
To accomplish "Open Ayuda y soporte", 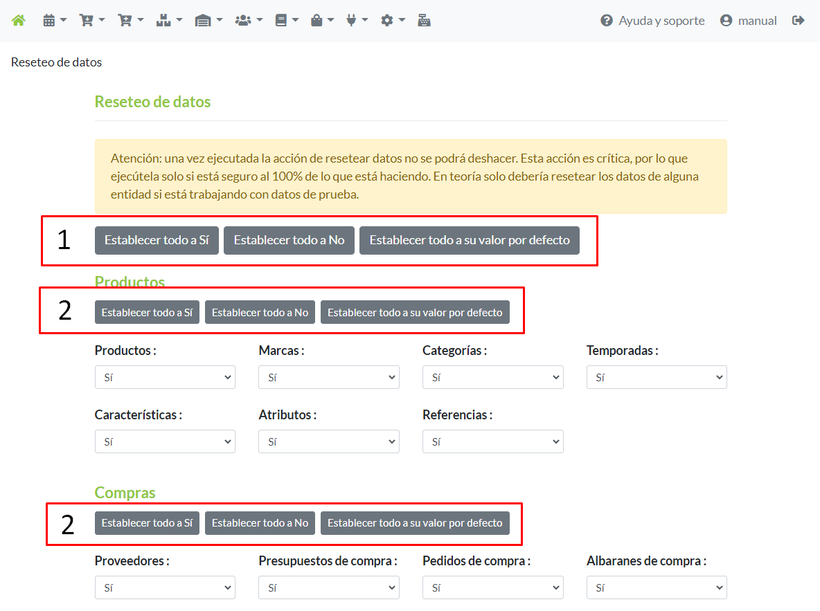I will (x=652, y=21).
